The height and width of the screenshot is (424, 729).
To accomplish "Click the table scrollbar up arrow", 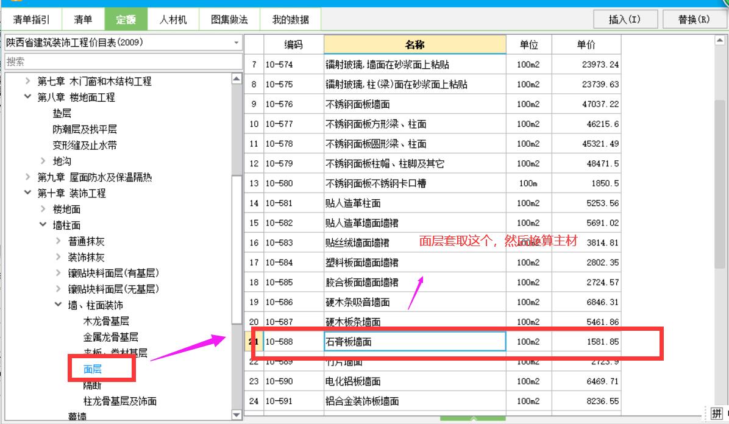I will click(x=720, y=40).
